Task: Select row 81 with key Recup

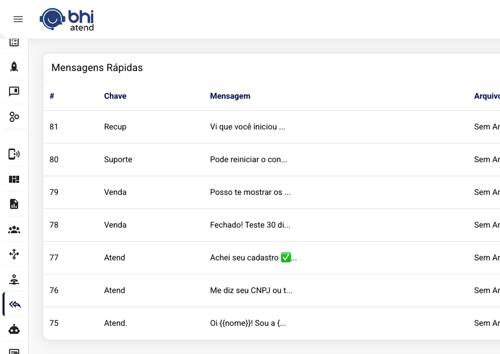Action: [x=115, y=127]
